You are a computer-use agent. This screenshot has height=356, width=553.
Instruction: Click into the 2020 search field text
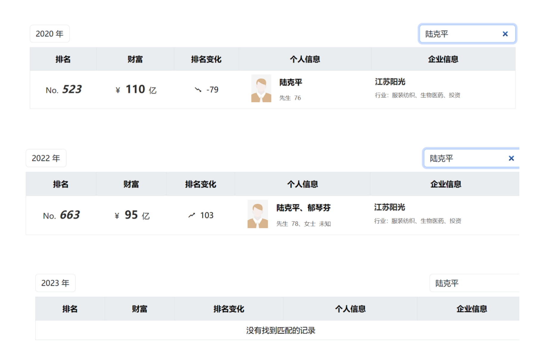point(459,34)
